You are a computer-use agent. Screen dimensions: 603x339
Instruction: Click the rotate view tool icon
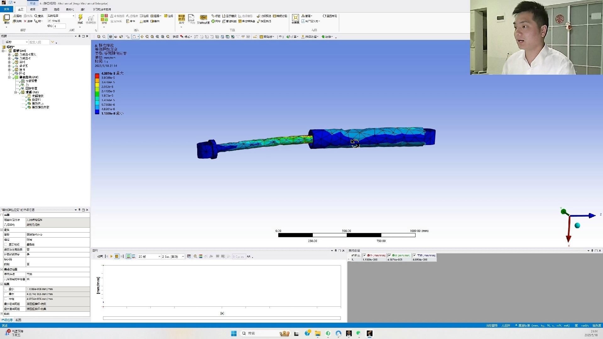coord(134,37)
